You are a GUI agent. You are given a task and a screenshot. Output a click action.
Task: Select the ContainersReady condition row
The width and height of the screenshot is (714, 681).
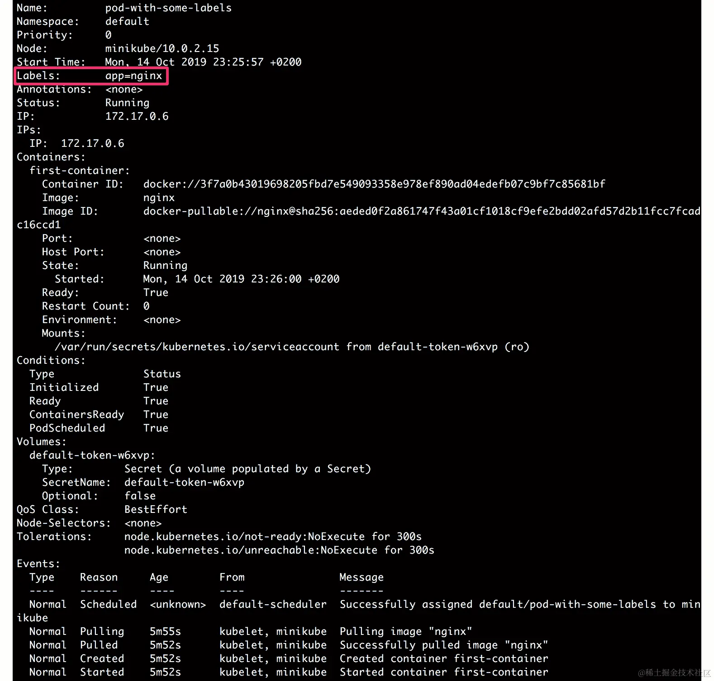(x=99, y=414)
